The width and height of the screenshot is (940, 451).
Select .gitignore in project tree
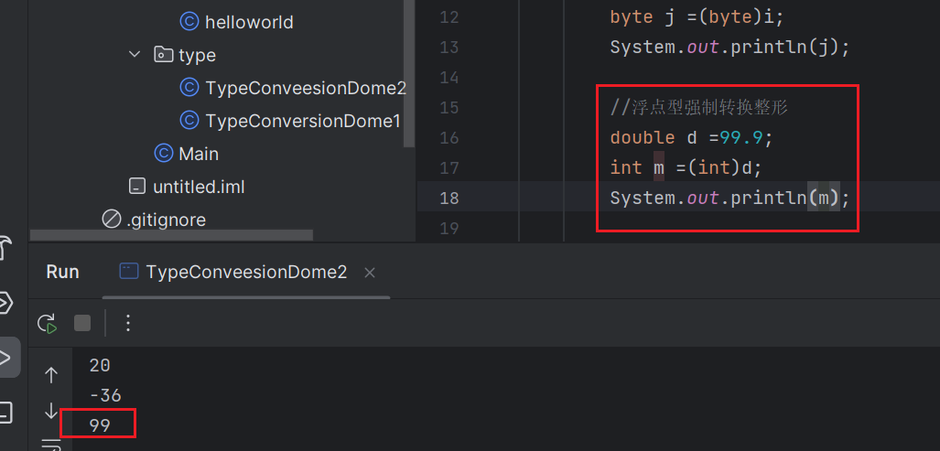coord(166,220)
